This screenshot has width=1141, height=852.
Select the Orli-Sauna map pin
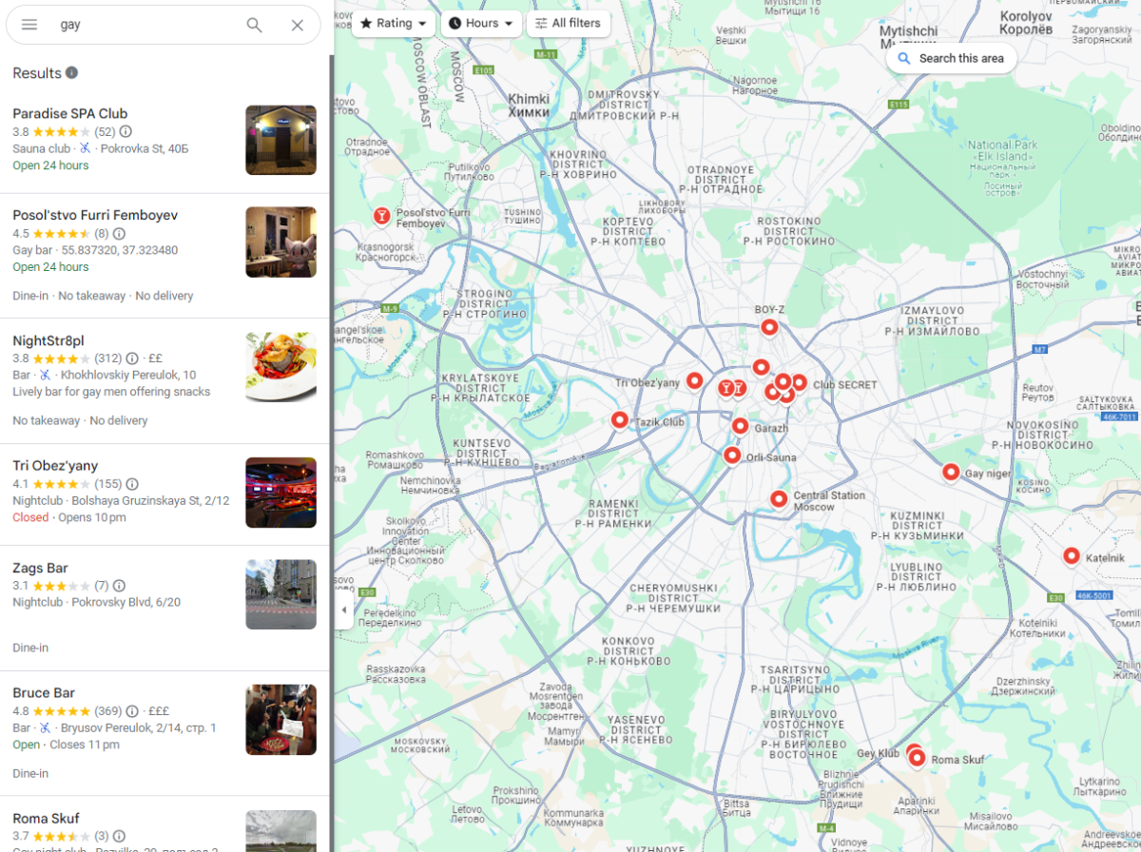click(732, 455)
